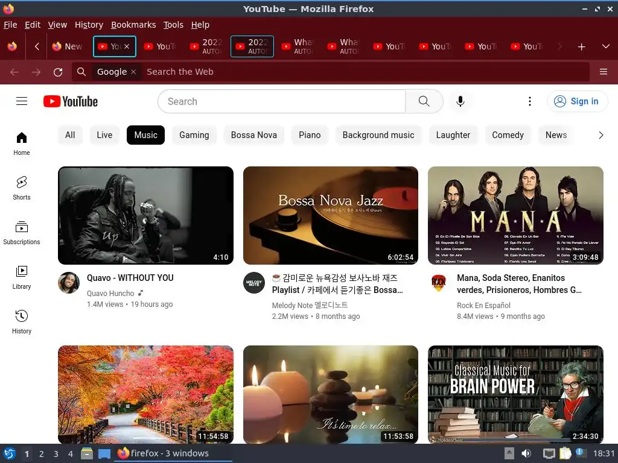Select the News filter chip

(556, 135)
